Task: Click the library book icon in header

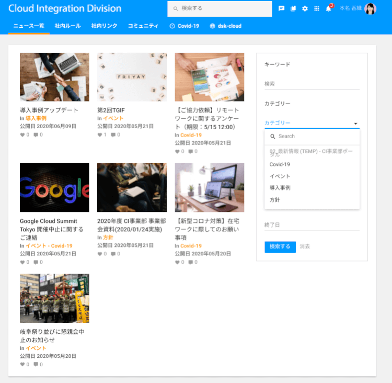Action: [x=293, y=9]
